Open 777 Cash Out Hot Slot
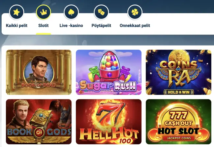Screen dimensions: 214x147 [178, 122]
